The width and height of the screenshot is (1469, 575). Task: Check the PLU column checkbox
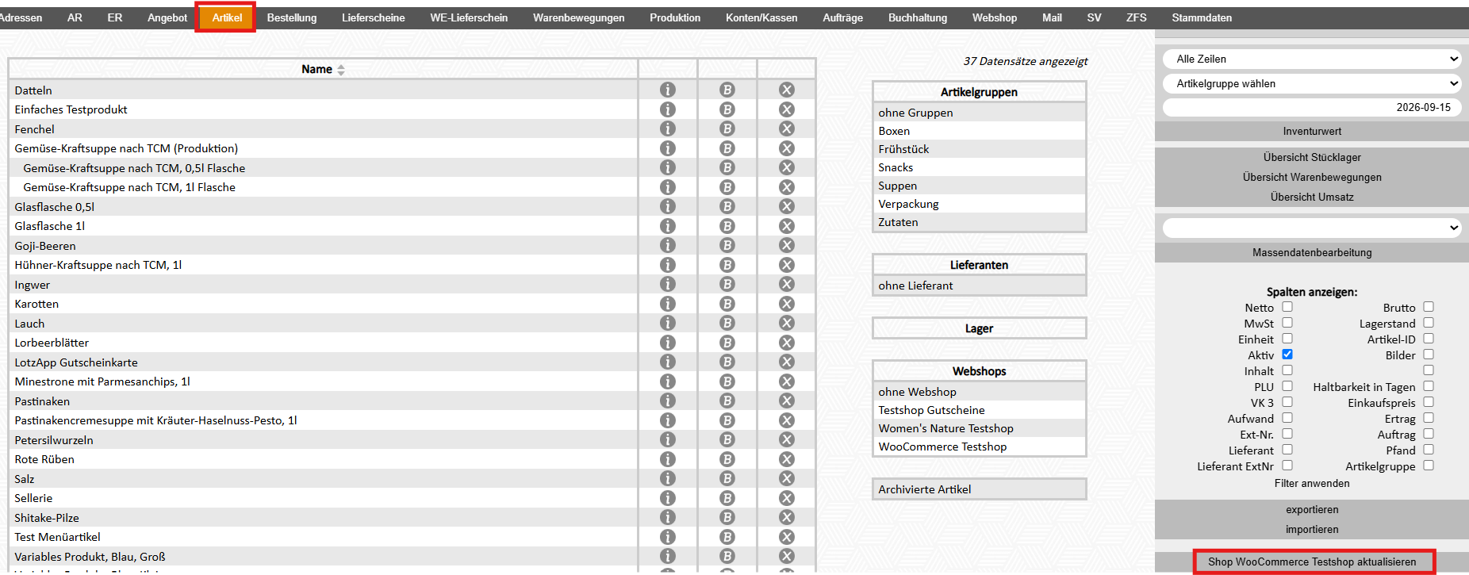pyautogui.click(x=1287, y=386)
